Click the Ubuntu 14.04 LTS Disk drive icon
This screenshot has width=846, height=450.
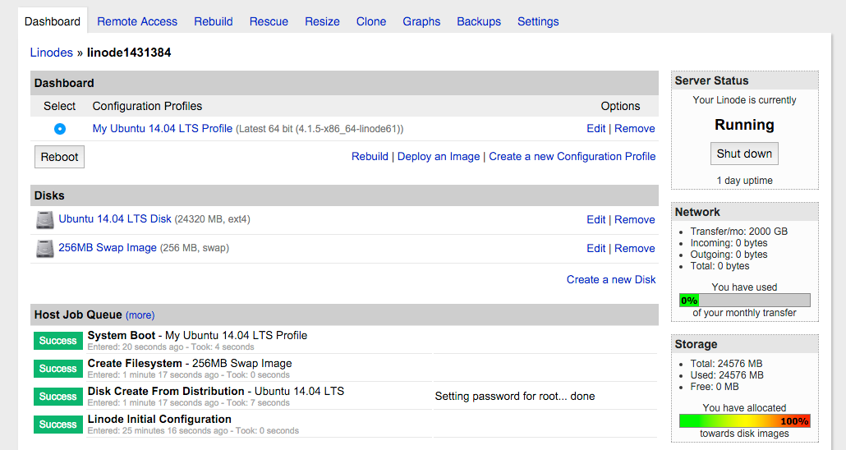(x=44, y=220)
